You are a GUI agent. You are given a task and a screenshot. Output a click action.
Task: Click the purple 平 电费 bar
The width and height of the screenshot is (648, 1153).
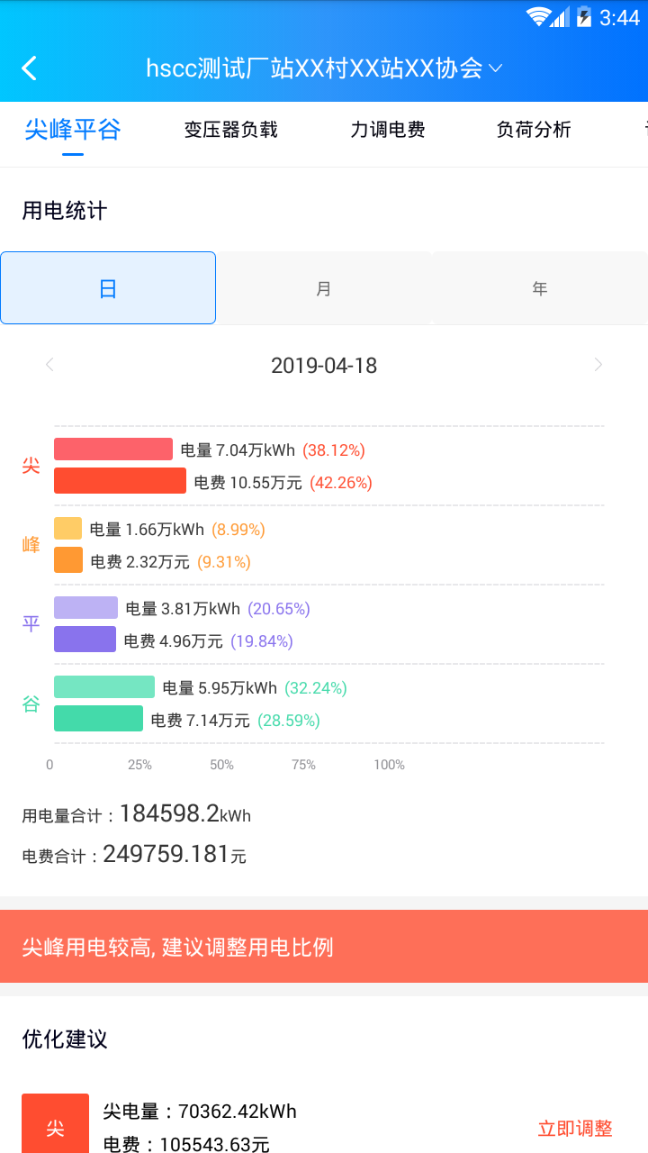tap(85, 640)
